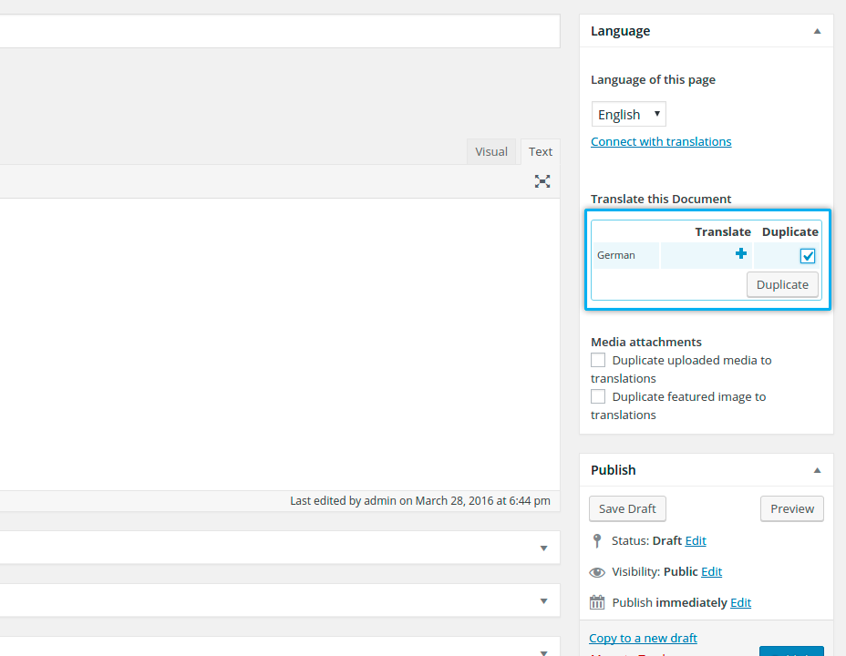Screen dimensions: 846x656
Task: Click the calendar icon next to Publish immediately
Action: pos(597,602)
